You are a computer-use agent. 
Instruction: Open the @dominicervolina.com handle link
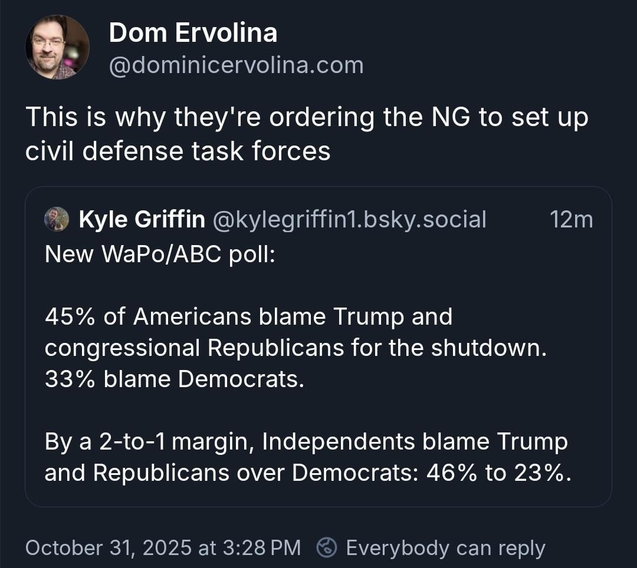(236, 65)
